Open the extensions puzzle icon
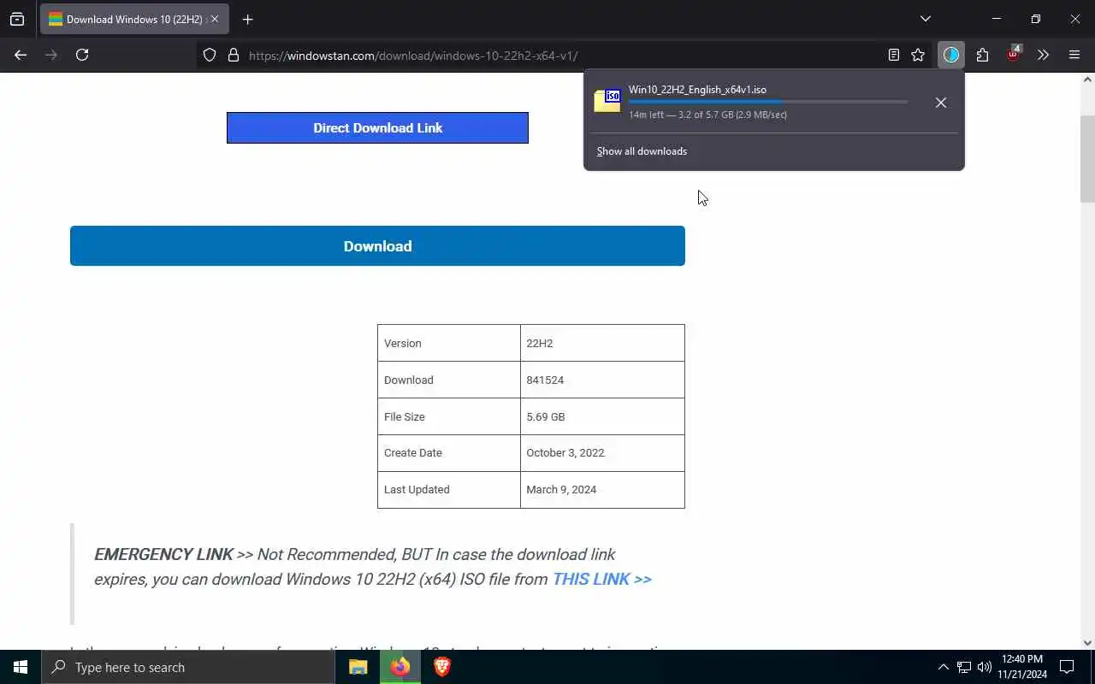Viewport: 1095px width, 684px height. [x=982, y=55]
